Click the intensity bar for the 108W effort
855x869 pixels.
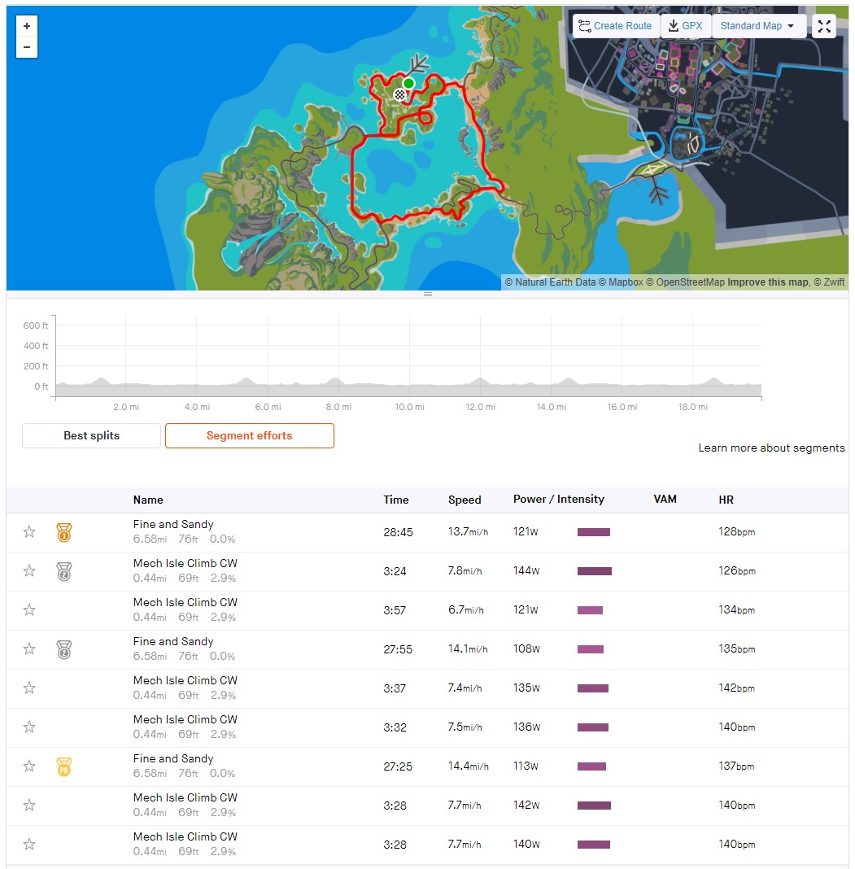tap(591, 649)
